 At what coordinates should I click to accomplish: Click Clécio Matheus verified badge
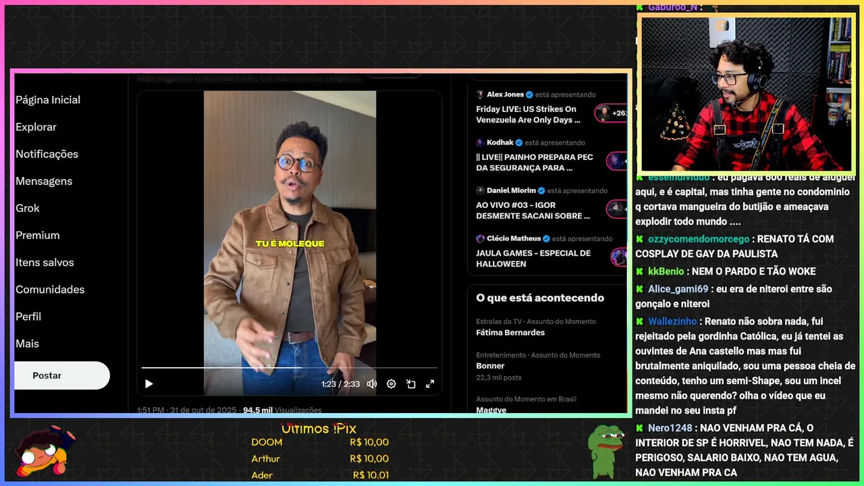(x=547, y=238)
